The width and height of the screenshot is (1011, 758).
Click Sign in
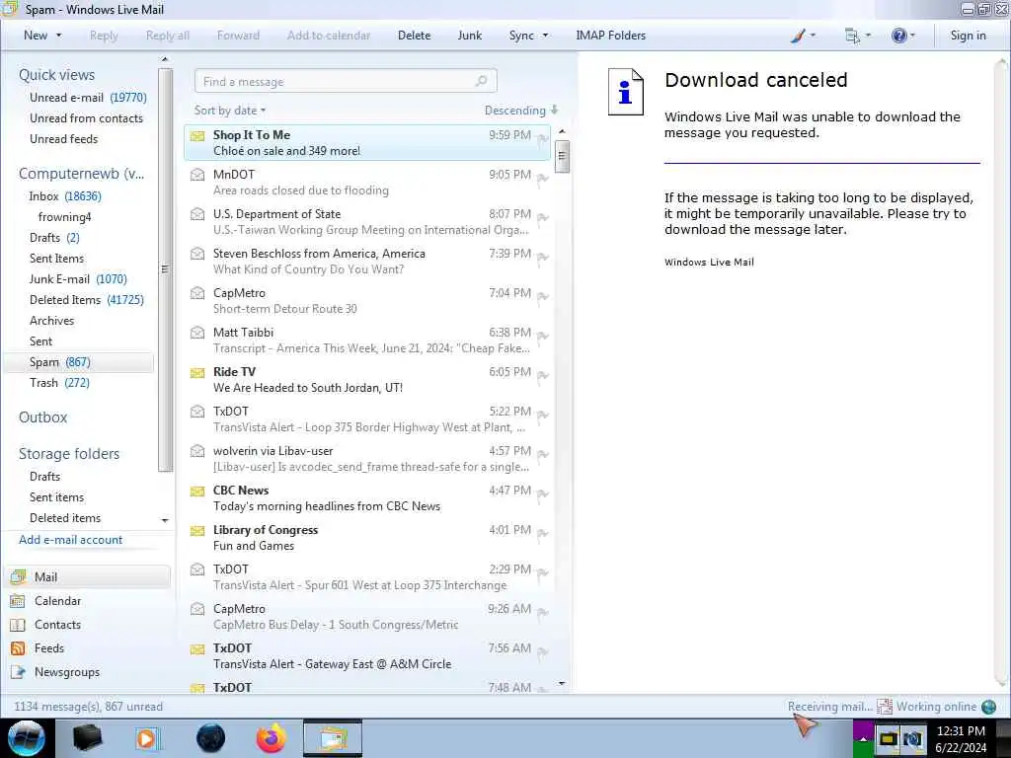[968, 36]
